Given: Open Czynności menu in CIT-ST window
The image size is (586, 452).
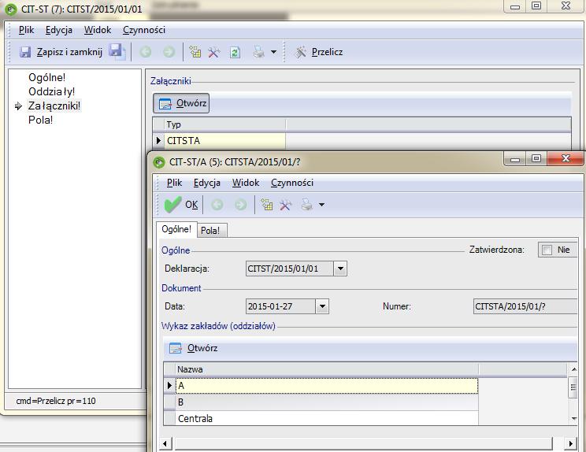Looking at the screenshot, I should [144, 30].
